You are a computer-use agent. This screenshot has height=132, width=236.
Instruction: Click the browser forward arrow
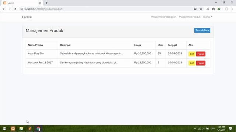tap(9, 9)
